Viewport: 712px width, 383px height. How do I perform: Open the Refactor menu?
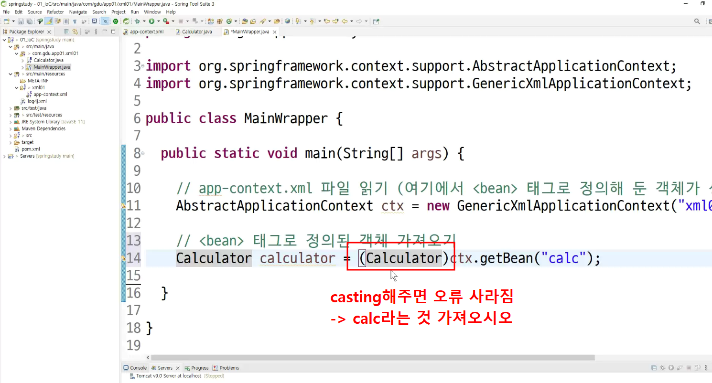coord(55,12)
